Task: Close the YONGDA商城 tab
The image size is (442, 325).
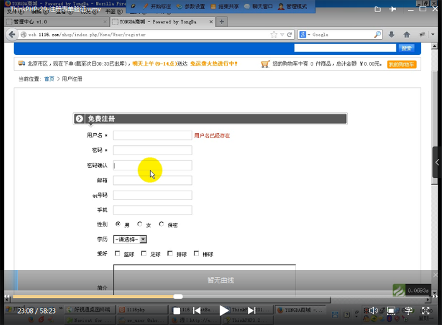Action: [x=211, y=21]
